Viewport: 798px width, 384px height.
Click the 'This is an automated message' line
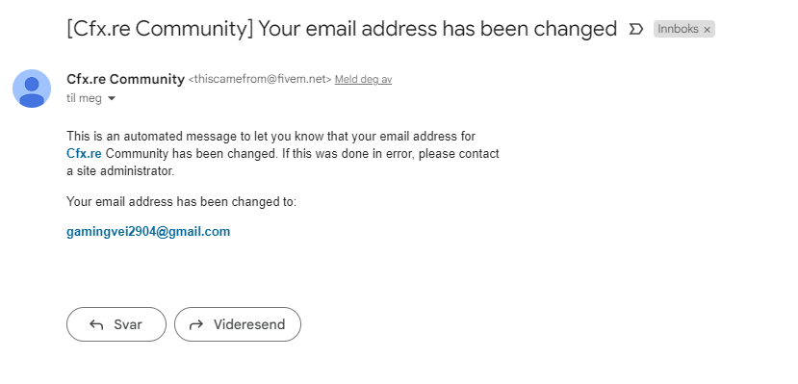pos(270,137)
